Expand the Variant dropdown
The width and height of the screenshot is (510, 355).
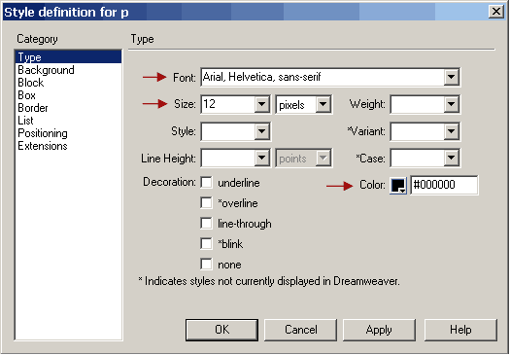pos(451,131)
